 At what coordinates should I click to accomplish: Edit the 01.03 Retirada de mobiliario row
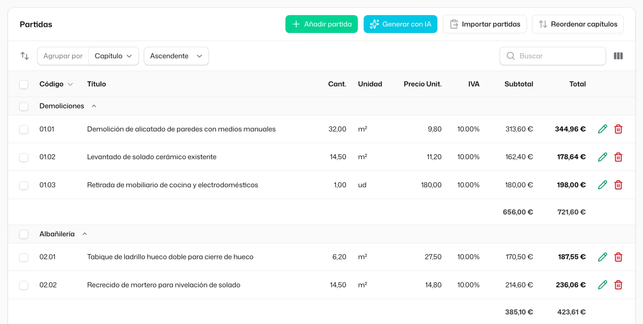coord(602,185)
